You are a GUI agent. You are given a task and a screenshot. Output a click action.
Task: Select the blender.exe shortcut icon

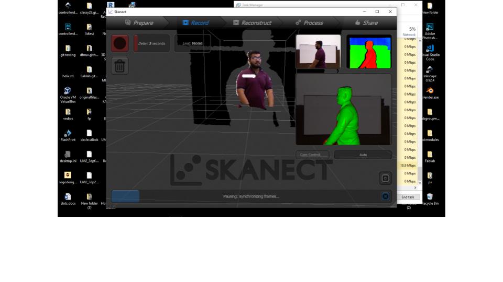click(430, 93)
